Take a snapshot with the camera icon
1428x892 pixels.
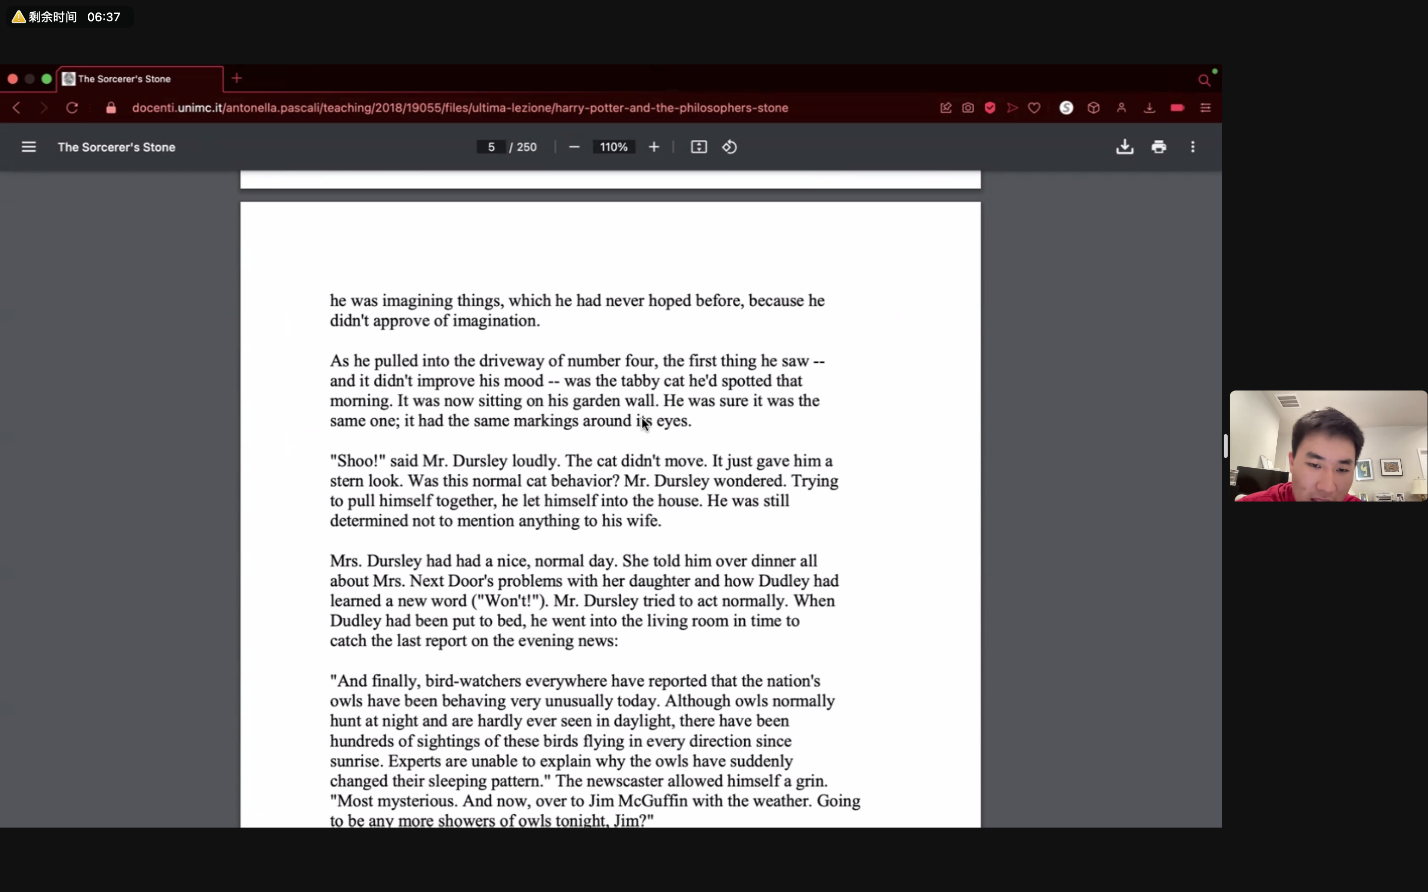[968, 108]
